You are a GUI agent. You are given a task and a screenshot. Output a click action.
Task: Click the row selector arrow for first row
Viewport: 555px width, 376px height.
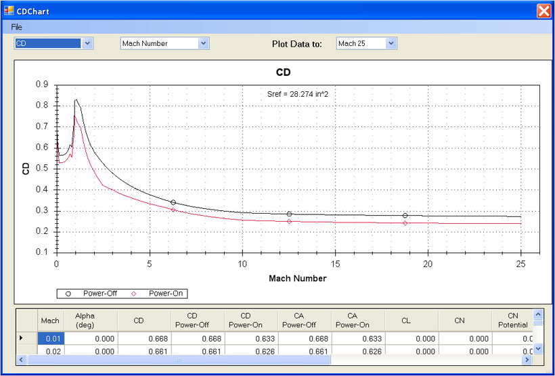[21, 338]
